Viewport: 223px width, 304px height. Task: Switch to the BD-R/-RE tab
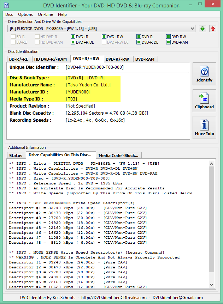click(19, 59)
